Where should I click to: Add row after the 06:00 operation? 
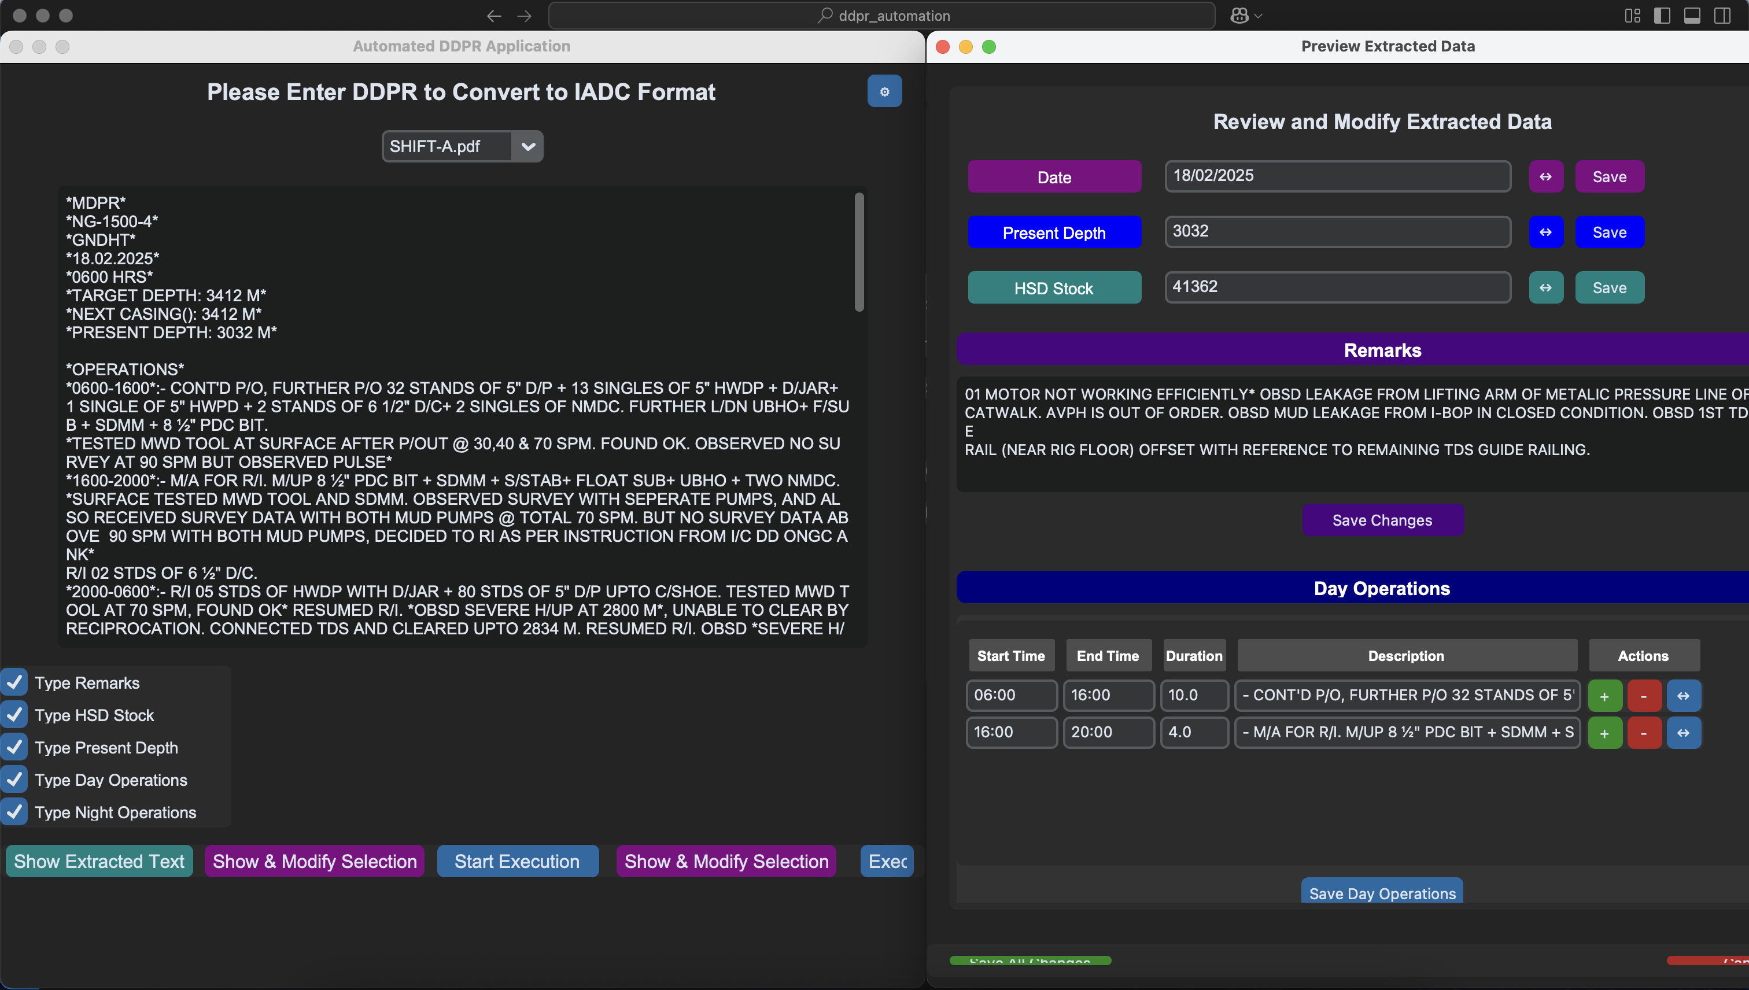click(x=1604, y=696)
